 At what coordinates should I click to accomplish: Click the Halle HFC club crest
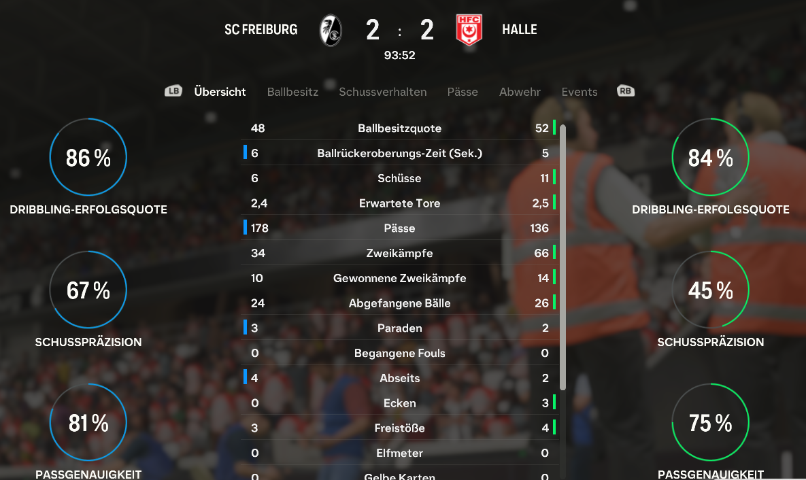coord(469,31)
